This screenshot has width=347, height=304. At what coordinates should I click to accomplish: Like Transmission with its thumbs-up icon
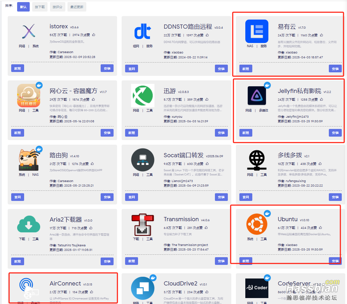point(206,227)
